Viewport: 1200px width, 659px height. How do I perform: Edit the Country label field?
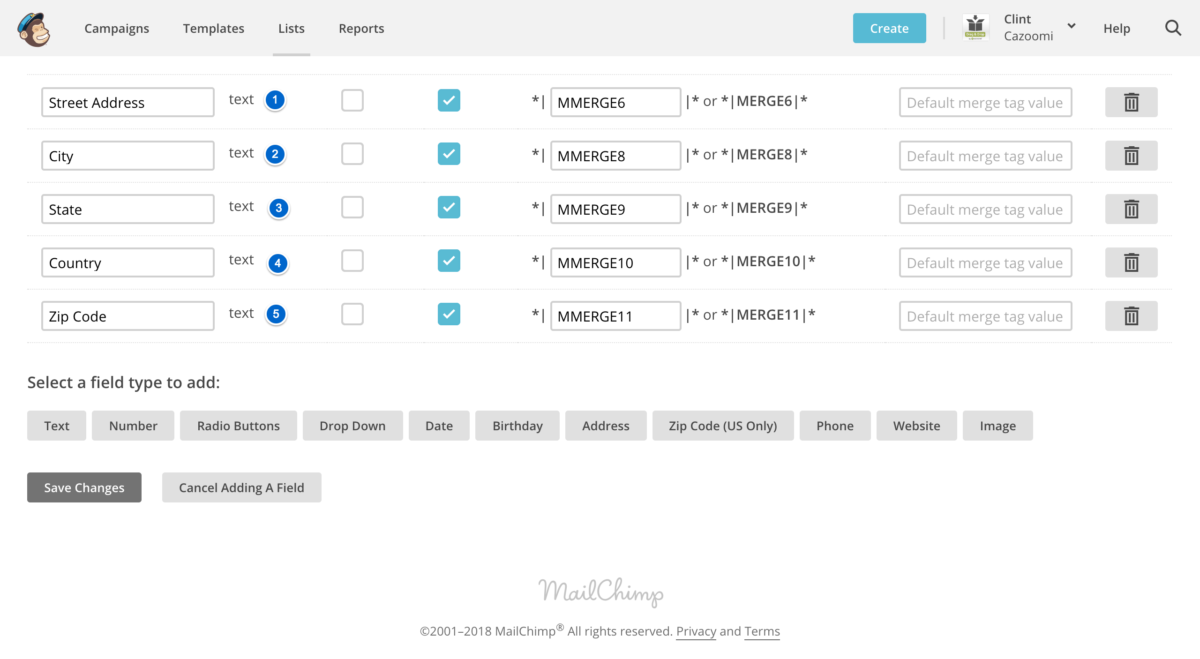(128, 262)
